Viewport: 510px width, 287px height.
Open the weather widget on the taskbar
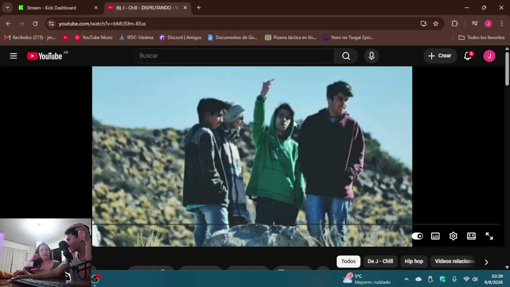coord(367,279)
